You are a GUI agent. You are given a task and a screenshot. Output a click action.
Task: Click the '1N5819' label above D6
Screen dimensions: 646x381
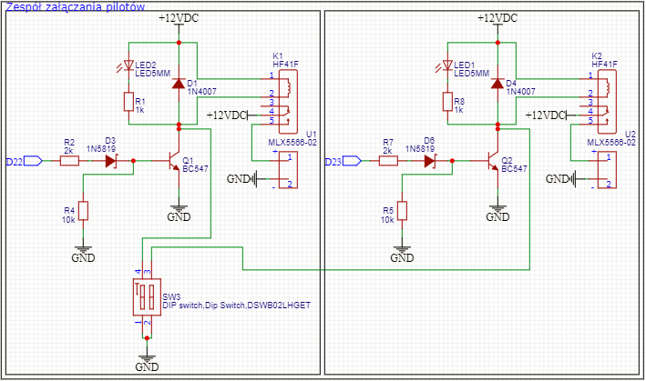tap(420, 149)
